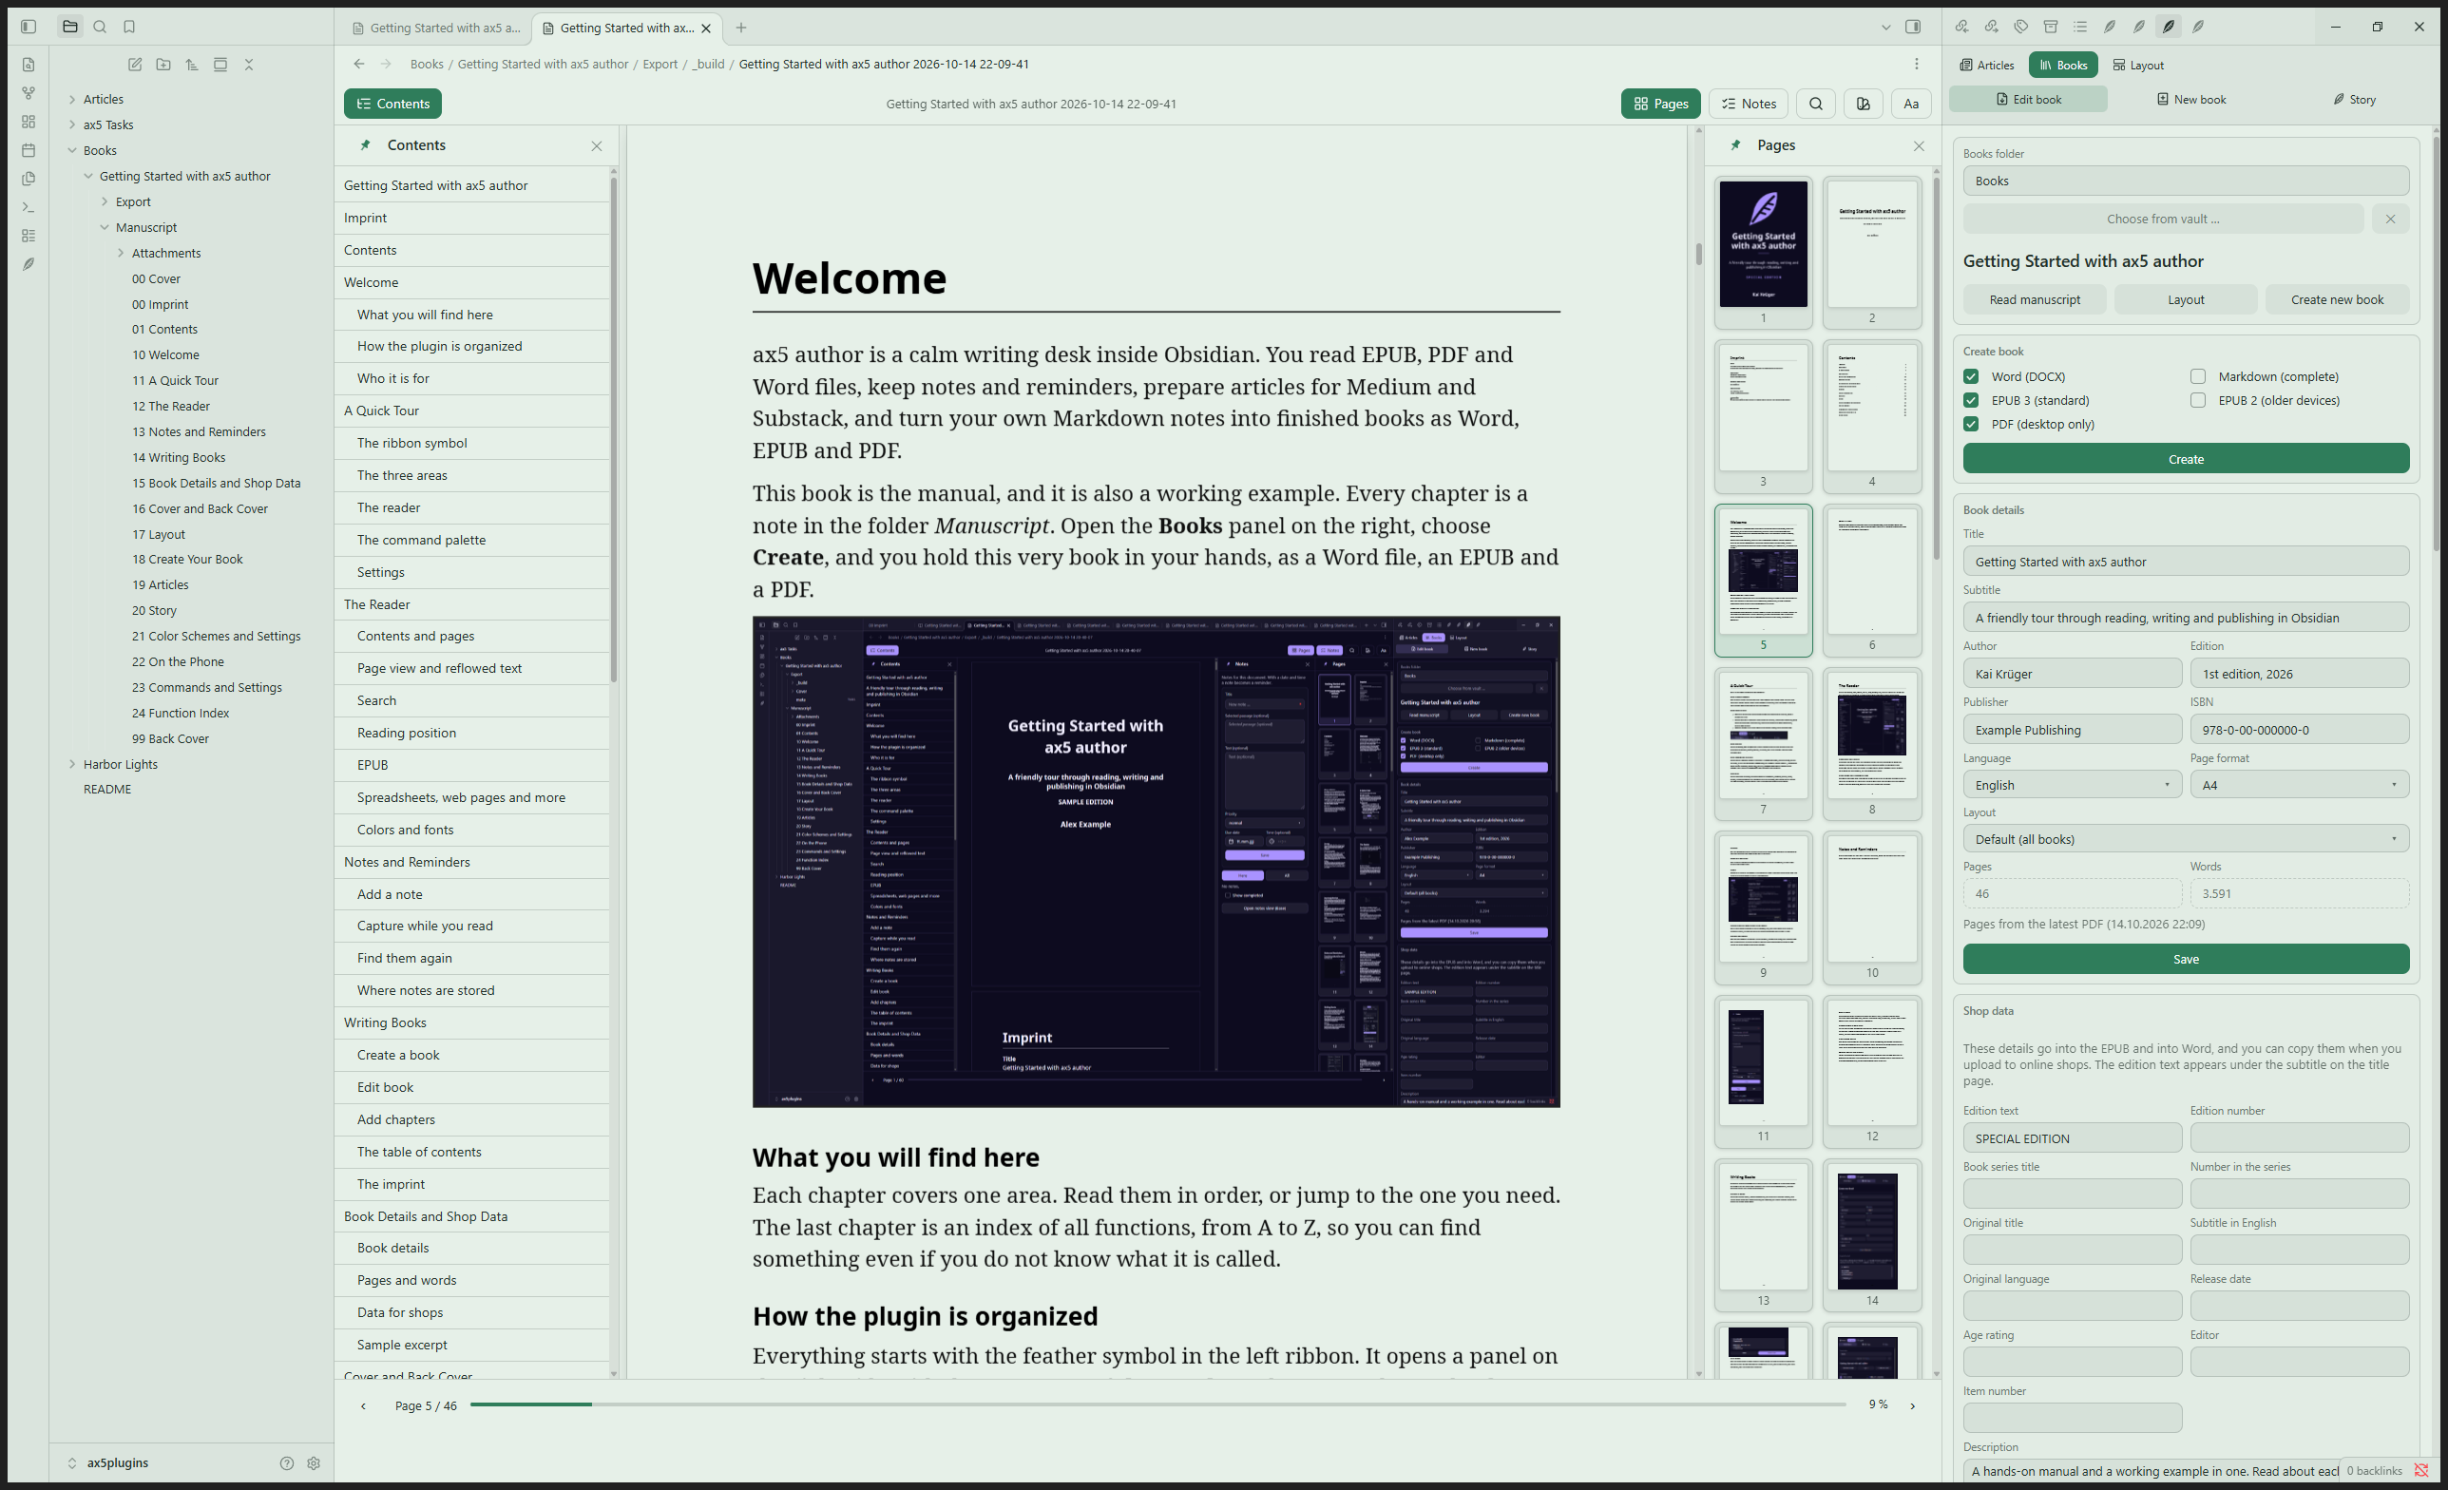2448x1490 pixels.
Task: Enable Markdown (complete) checkbox
Action: 2198,376
